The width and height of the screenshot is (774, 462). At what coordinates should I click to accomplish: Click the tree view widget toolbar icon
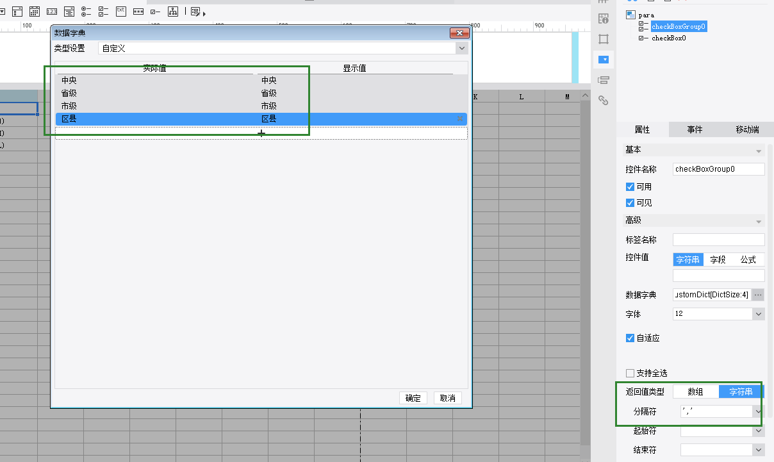(x=172, y=12)
